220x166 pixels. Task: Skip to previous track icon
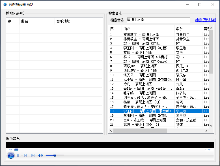pyautogui.click(x=25, y=155)
